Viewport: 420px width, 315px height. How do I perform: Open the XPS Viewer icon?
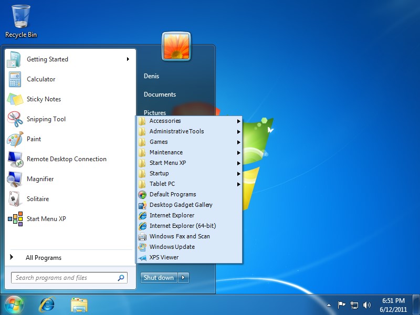[142, 258]
